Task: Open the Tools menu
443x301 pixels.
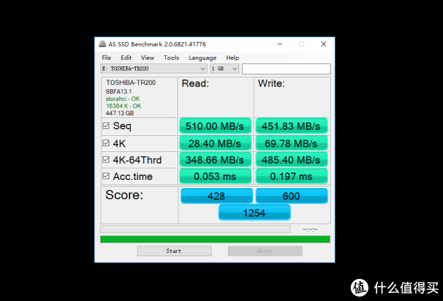Action: (171, 58)
